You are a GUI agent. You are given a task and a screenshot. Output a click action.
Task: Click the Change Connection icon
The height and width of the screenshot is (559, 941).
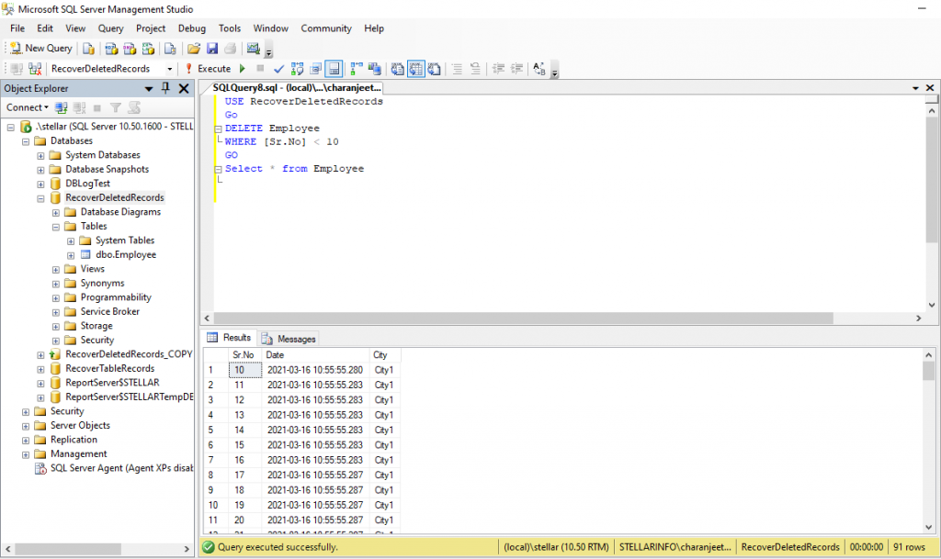coord(36,69)
